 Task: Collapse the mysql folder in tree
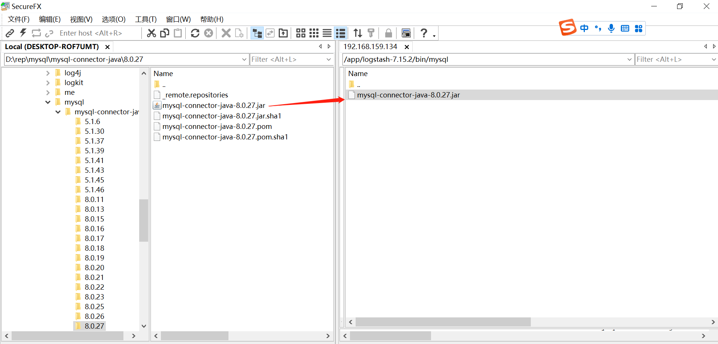point(48,102)
